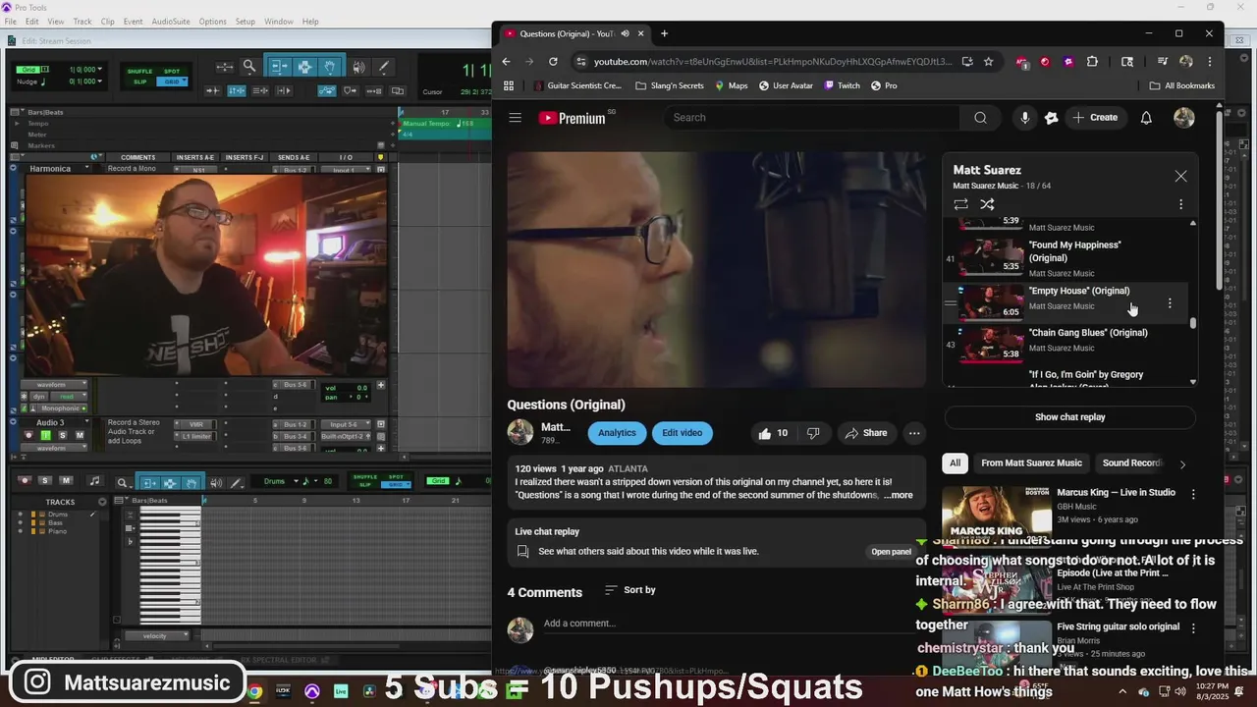
Task: Click the dislike thumbs-down button
Action: click(813, 433)
